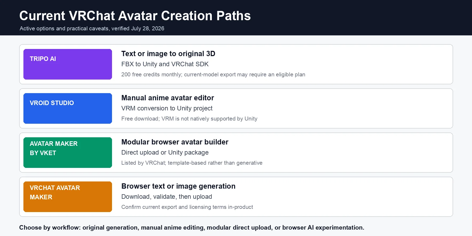
Task: Select heading 'Browser text or image generation'
Action: (x=178, y=186)
